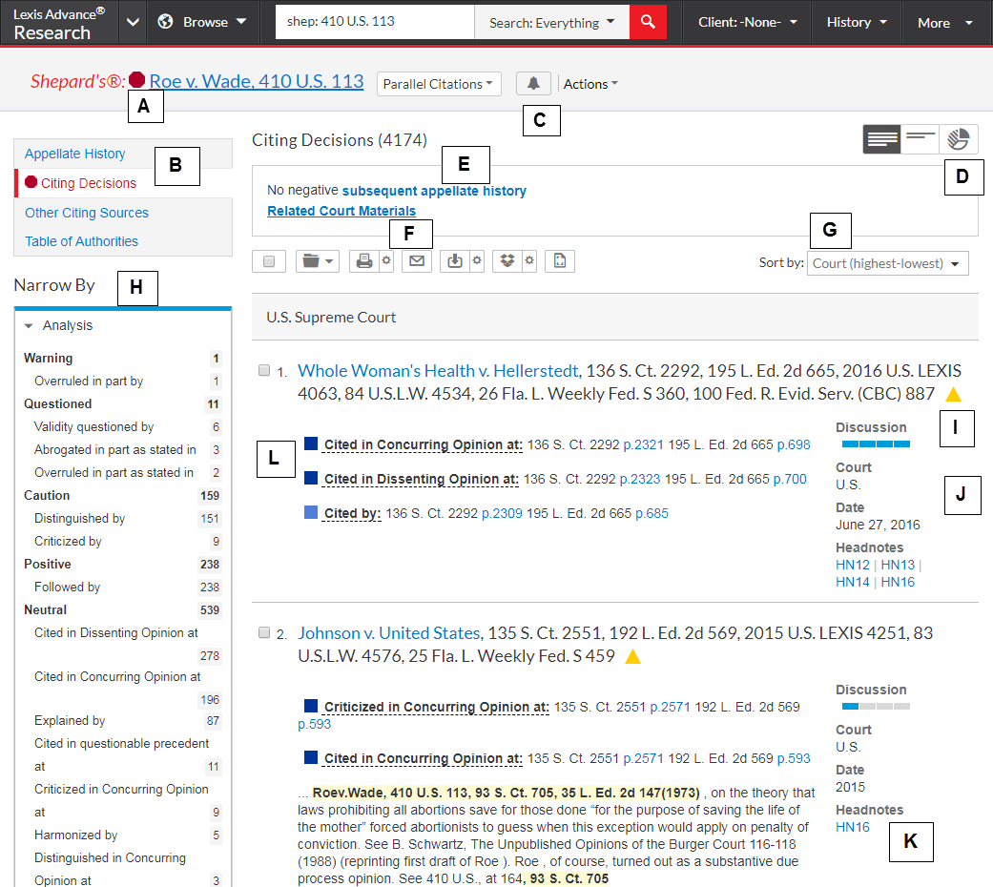The height and width of the screenshot is (887, 993).
Task: Select Citing Decisions in left navigation
Action: tap(89, 183)
